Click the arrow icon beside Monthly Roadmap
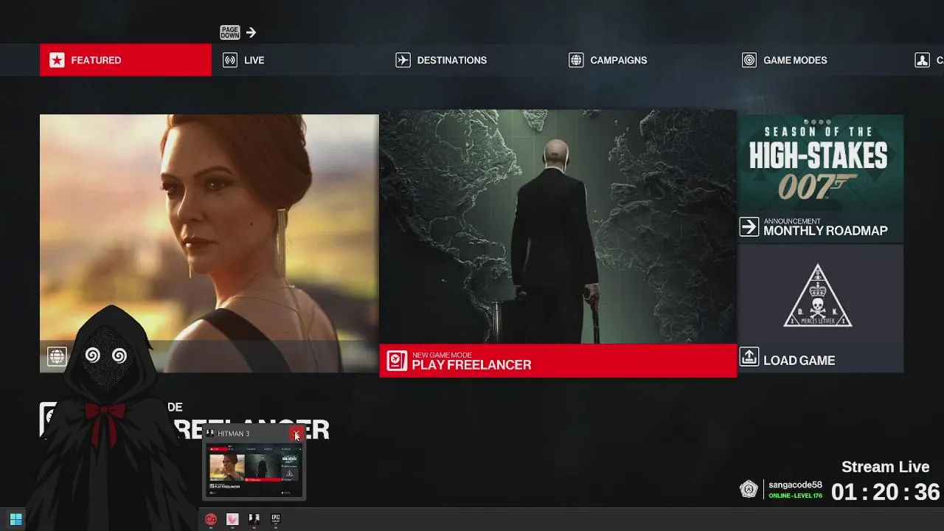This screenshot has height=531, width=944. [x=749, y=227]
